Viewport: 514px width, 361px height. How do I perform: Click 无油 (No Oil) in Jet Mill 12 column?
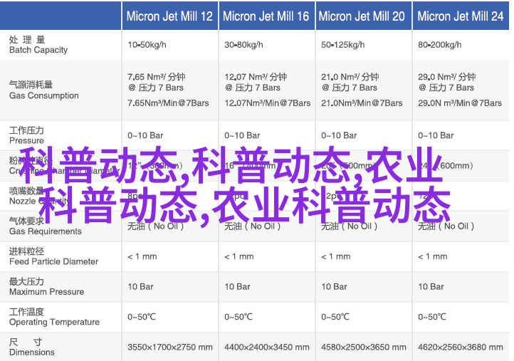tap(156, 226)
